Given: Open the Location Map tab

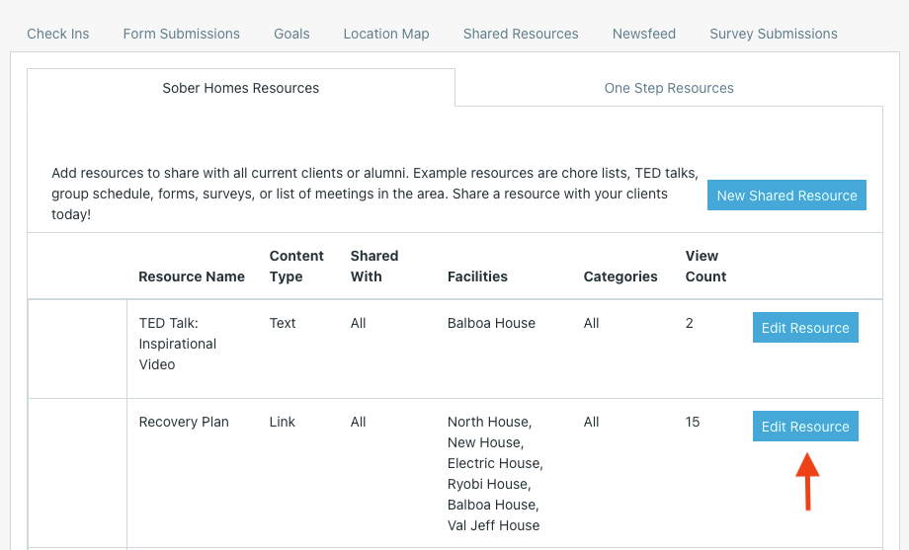Looking at the screenshot, I should (386, 34).
